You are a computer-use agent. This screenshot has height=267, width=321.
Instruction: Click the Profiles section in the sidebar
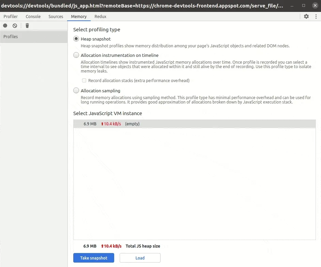coord(11,36)
